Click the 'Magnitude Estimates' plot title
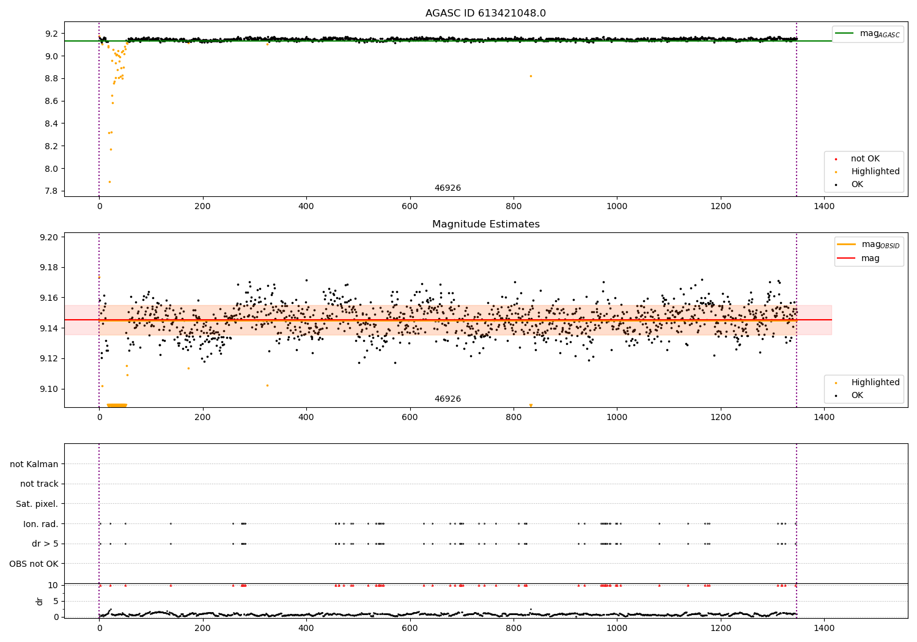The height and width of the screenshot is (642, 917). 485,224
